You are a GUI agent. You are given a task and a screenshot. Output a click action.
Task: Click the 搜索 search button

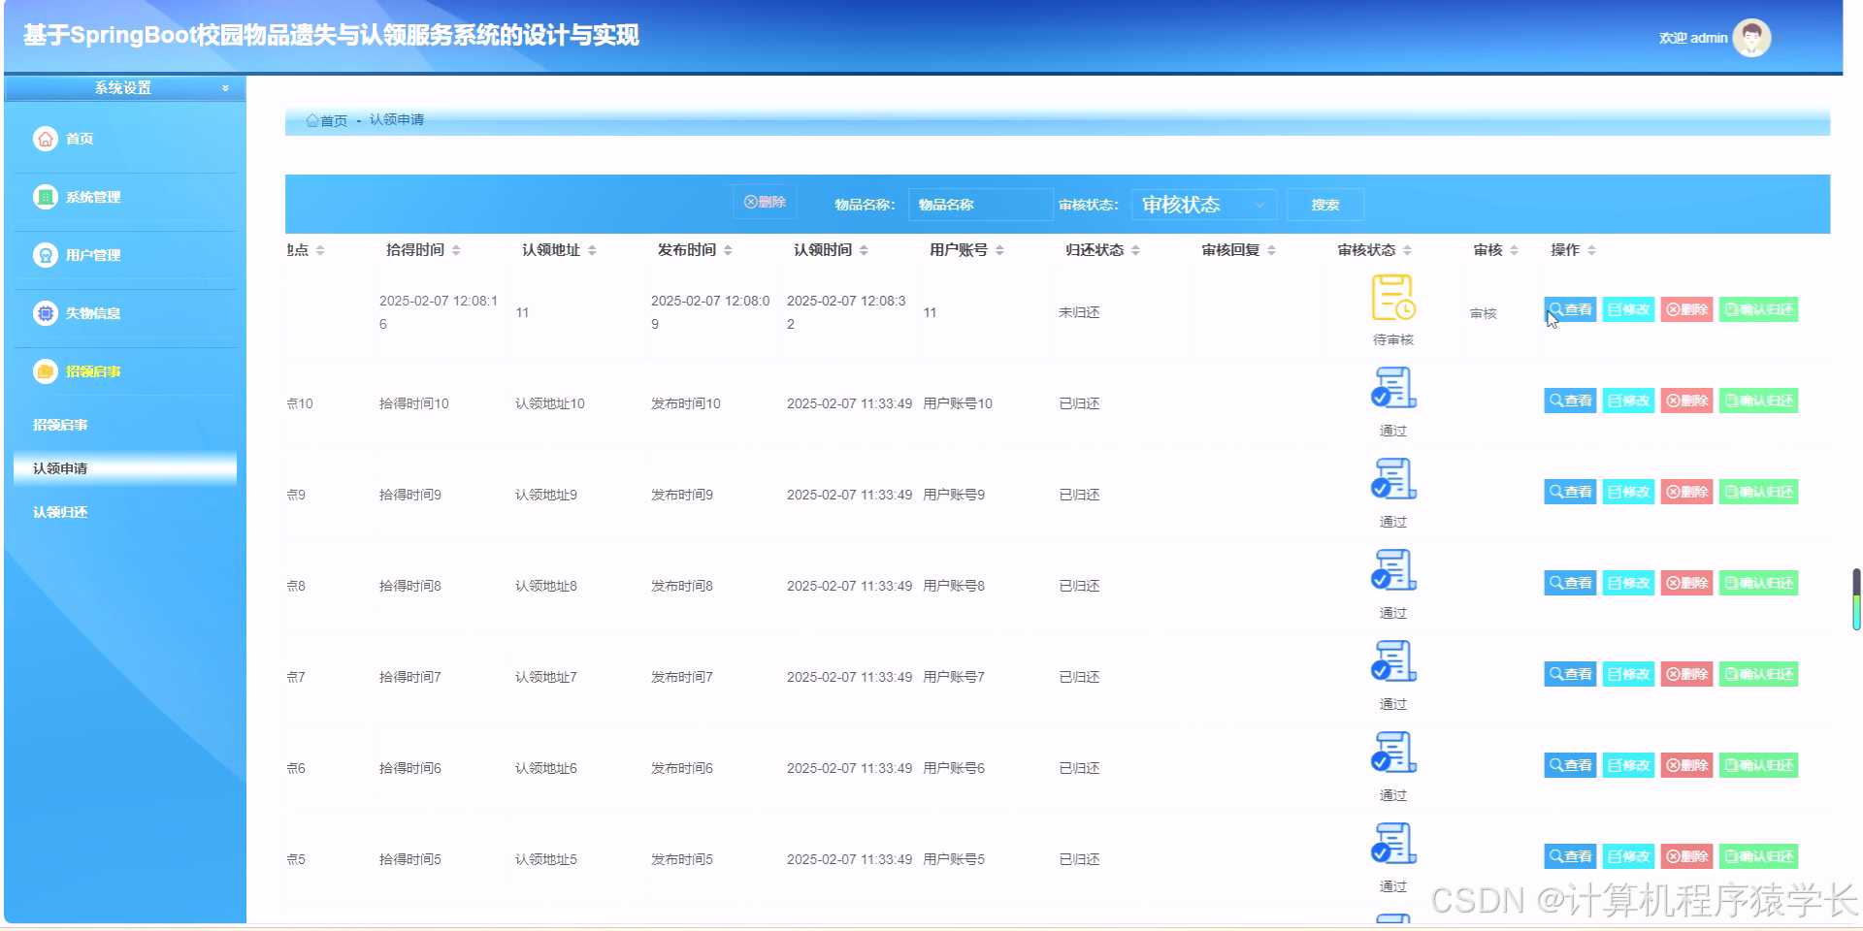[x=1325, y=205]
